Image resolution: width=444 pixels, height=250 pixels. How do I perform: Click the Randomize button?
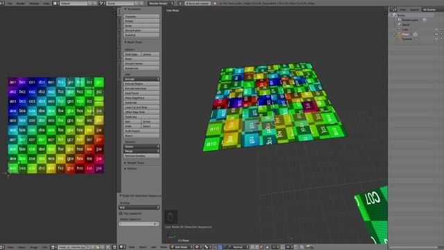click(142, 68)
